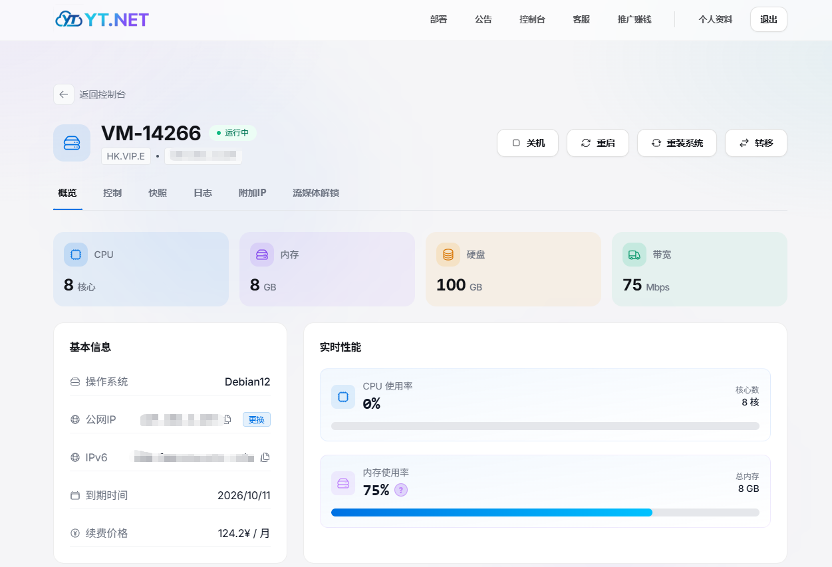Screen dimensions: 832x567
Task: Open 推广赚钱 in the top navigation
Action: pyautogui.click(x=634, y=19)
